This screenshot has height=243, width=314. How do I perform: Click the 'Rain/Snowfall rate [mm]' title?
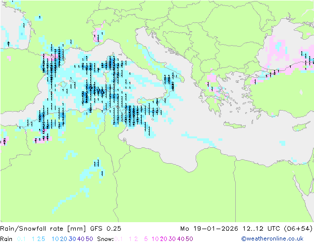pos(43,229)
